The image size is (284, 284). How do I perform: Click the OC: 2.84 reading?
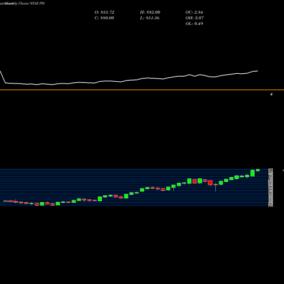coord(194,12)
